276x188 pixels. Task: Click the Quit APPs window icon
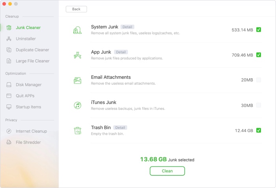click(x=9, y=96)
